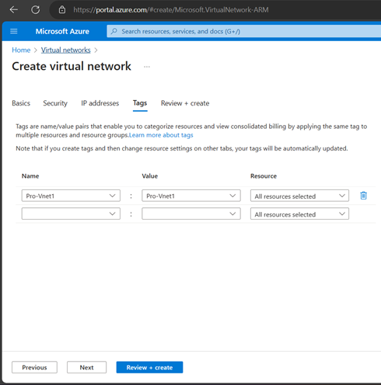Switch to the Basics tab
This screenshot has width=381, height=385.
pyautogui.click(x=21, y=103)
